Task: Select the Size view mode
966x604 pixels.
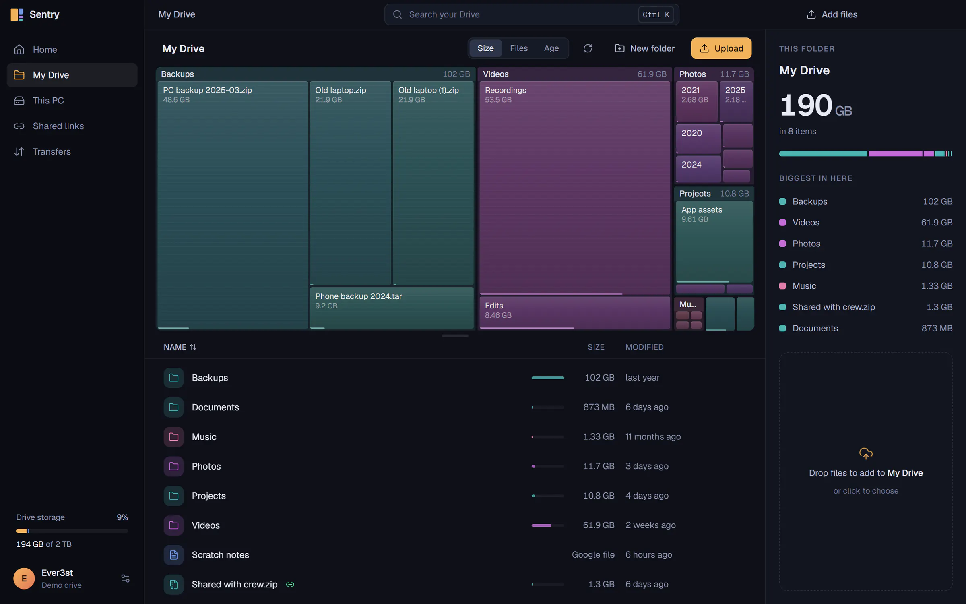Action: [485, 48]
